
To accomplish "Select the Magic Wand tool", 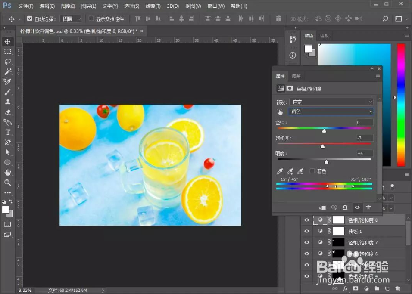I will click(x=7, y=71).
